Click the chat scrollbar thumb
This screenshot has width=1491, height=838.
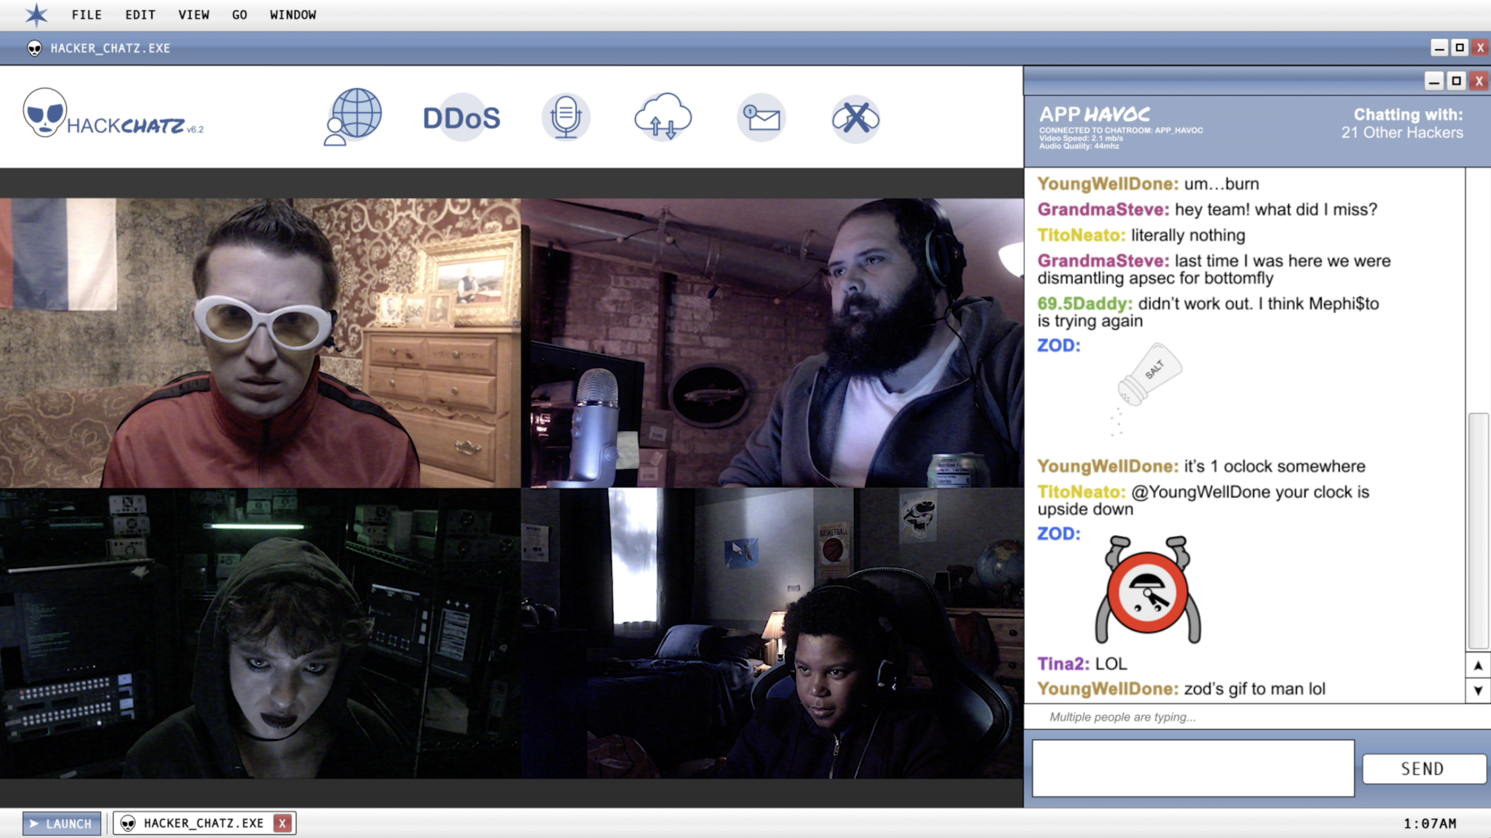[1478, 530]
